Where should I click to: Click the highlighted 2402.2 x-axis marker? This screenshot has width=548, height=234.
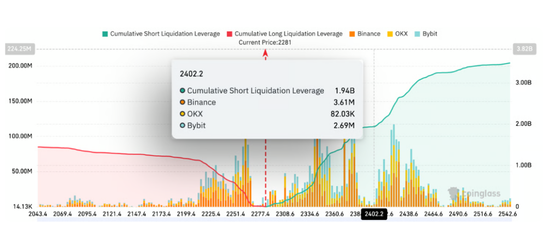374,214
